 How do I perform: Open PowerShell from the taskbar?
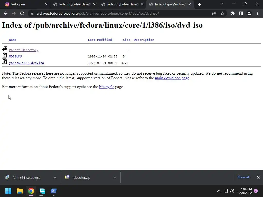(x=54, y=191)
